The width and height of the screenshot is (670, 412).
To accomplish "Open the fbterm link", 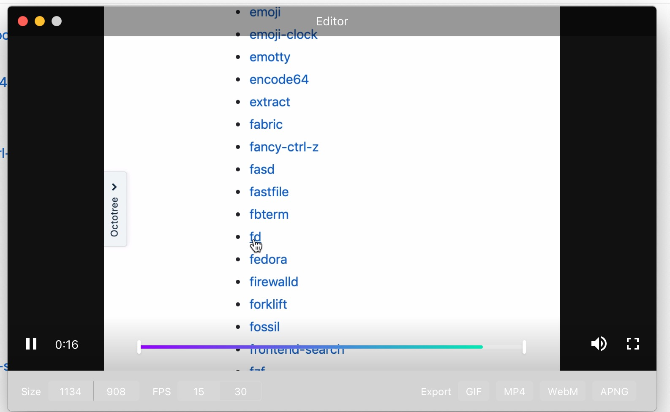I will pos(269,214).
